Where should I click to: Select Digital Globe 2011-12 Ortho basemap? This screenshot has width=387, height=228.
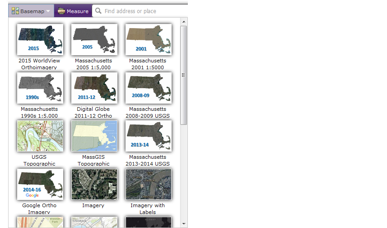[94, 88]
